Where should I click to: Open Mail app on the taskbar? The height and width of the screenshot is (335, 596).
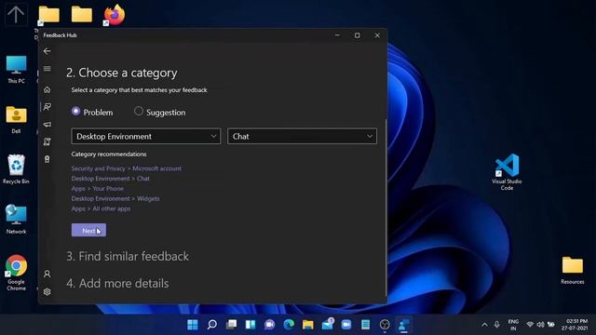[327, 325]
